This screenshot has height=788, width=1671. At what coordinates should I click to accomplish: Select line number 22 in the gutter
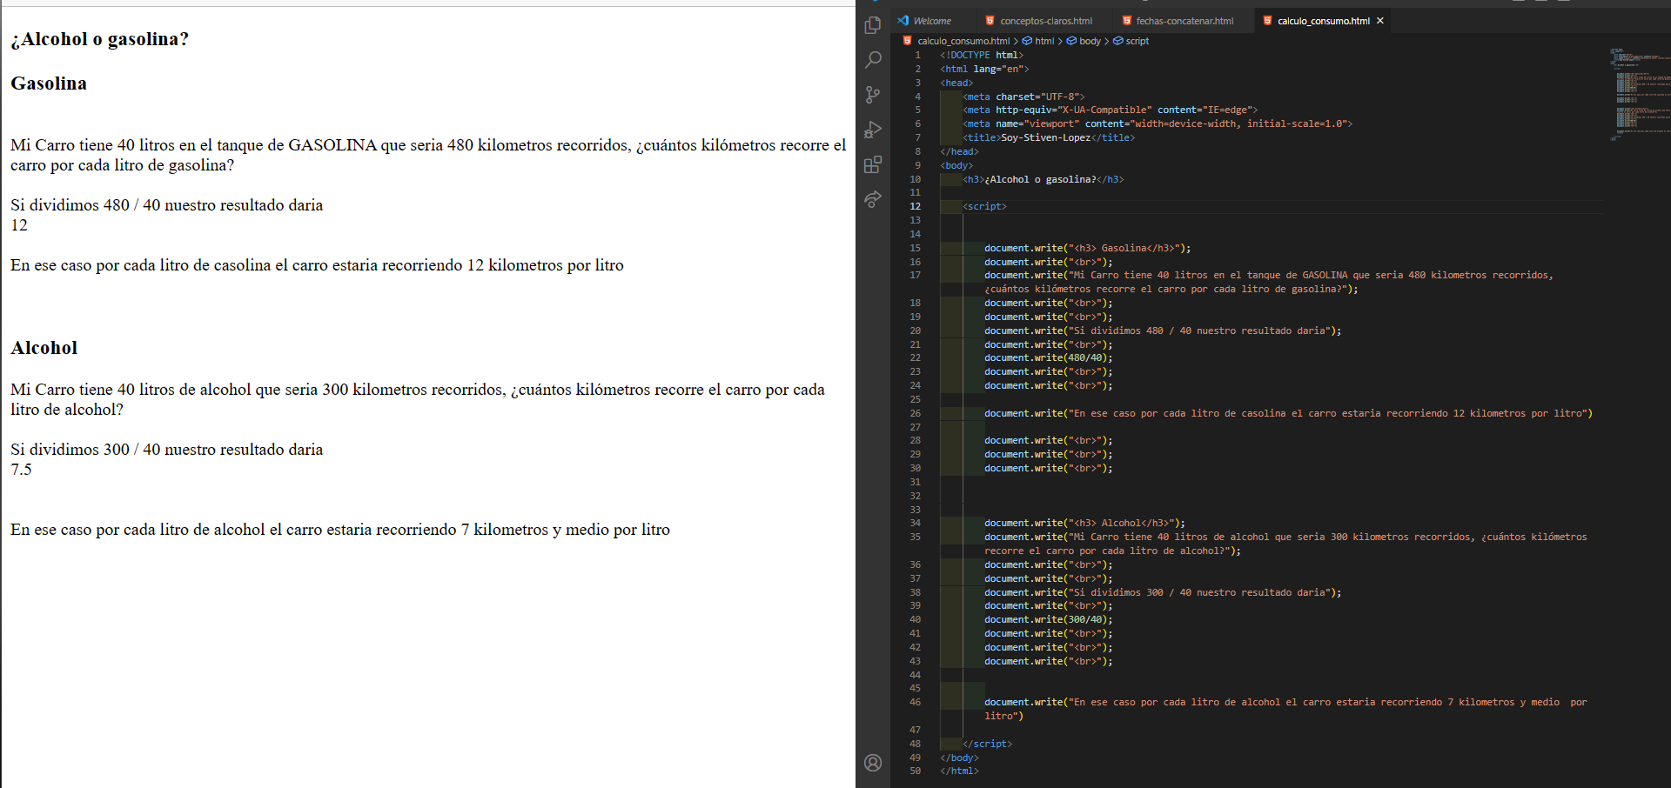pyautogui.click(x=915, y=357)
